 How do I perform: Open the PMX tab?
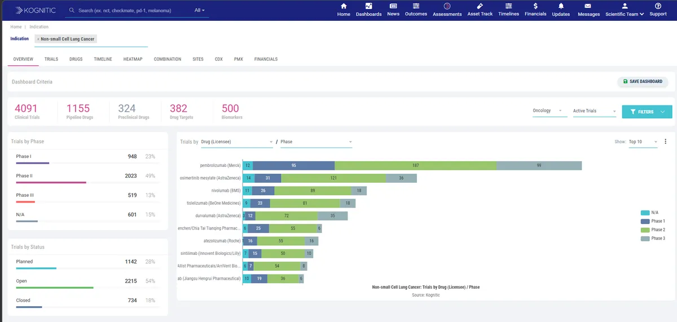point(239,59)
